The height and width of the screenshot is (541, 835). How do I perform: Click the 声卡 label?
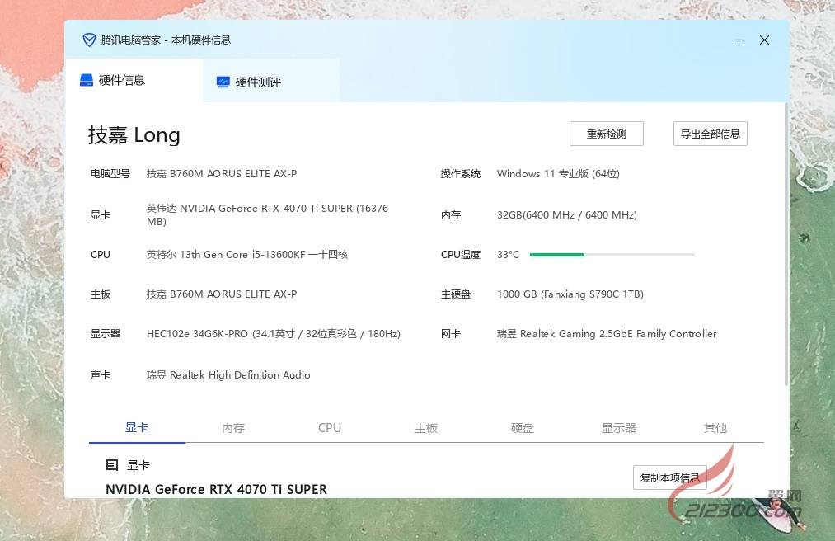click(x=100, y=375)
